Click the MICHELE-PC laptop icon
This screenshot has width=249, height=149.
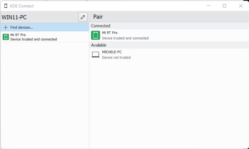click(x=95, y=55)
